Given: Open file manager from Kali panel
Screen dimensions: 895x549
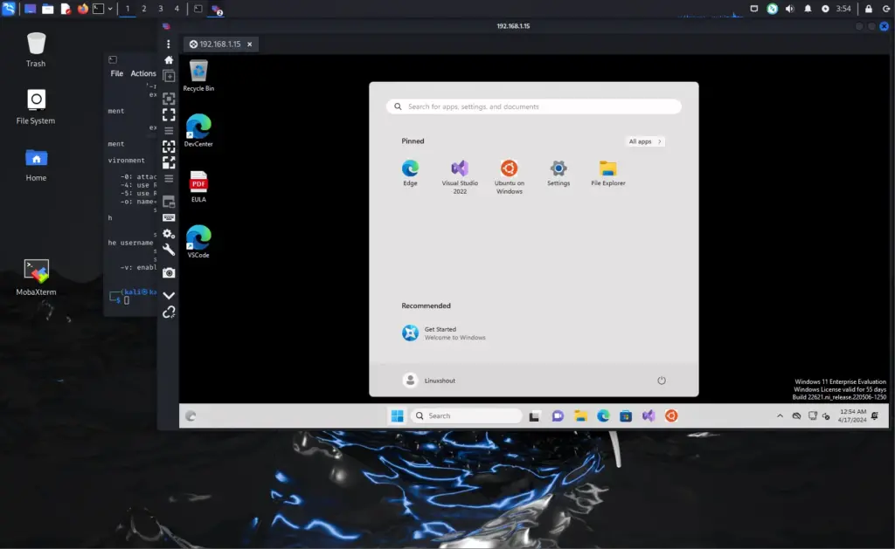Looking at the screenshot, I should pyautogui.click(x=48, y=9).
